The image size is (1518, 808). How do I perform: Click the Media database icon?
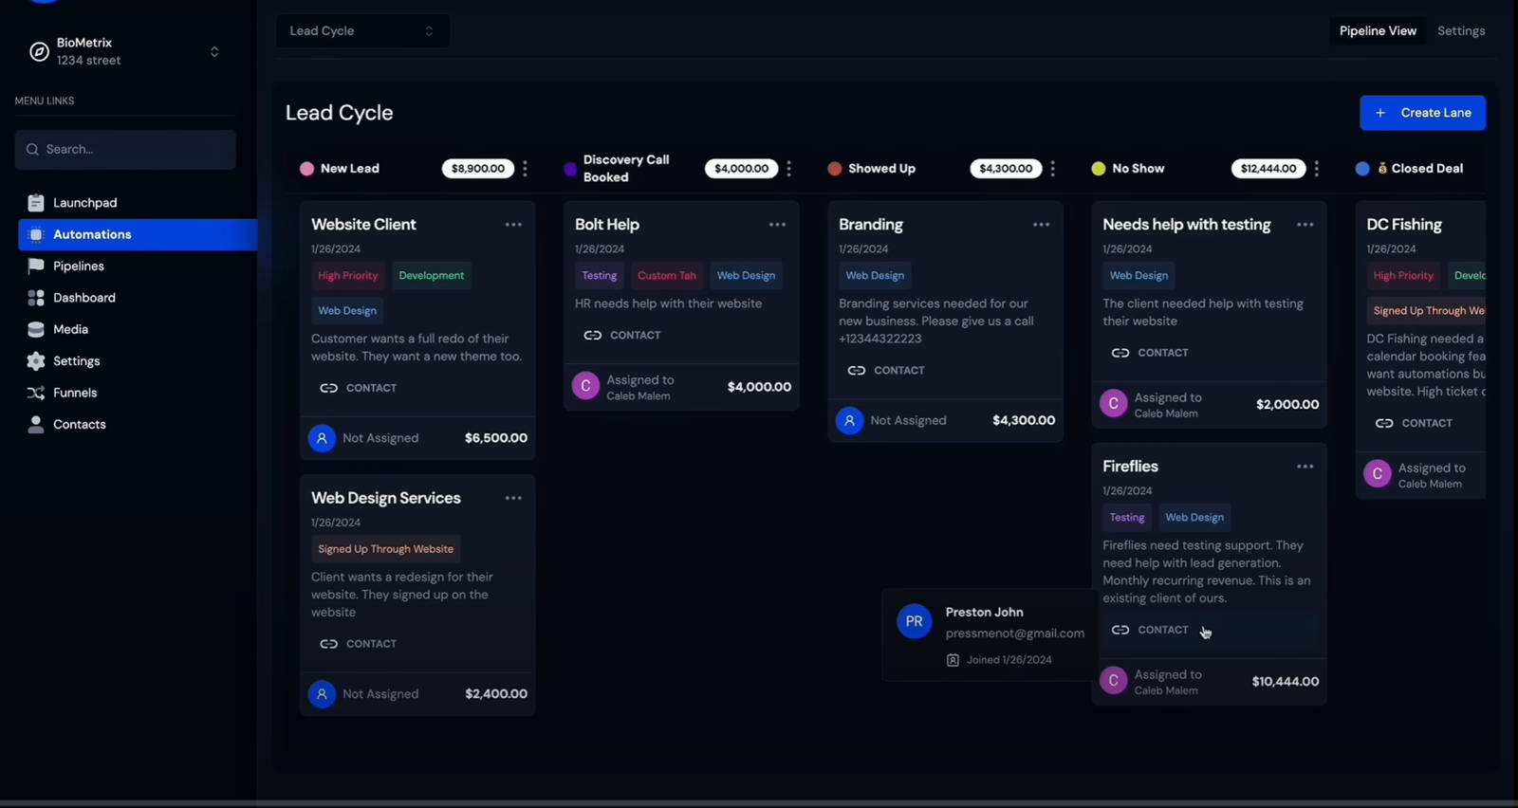[36, 329]
